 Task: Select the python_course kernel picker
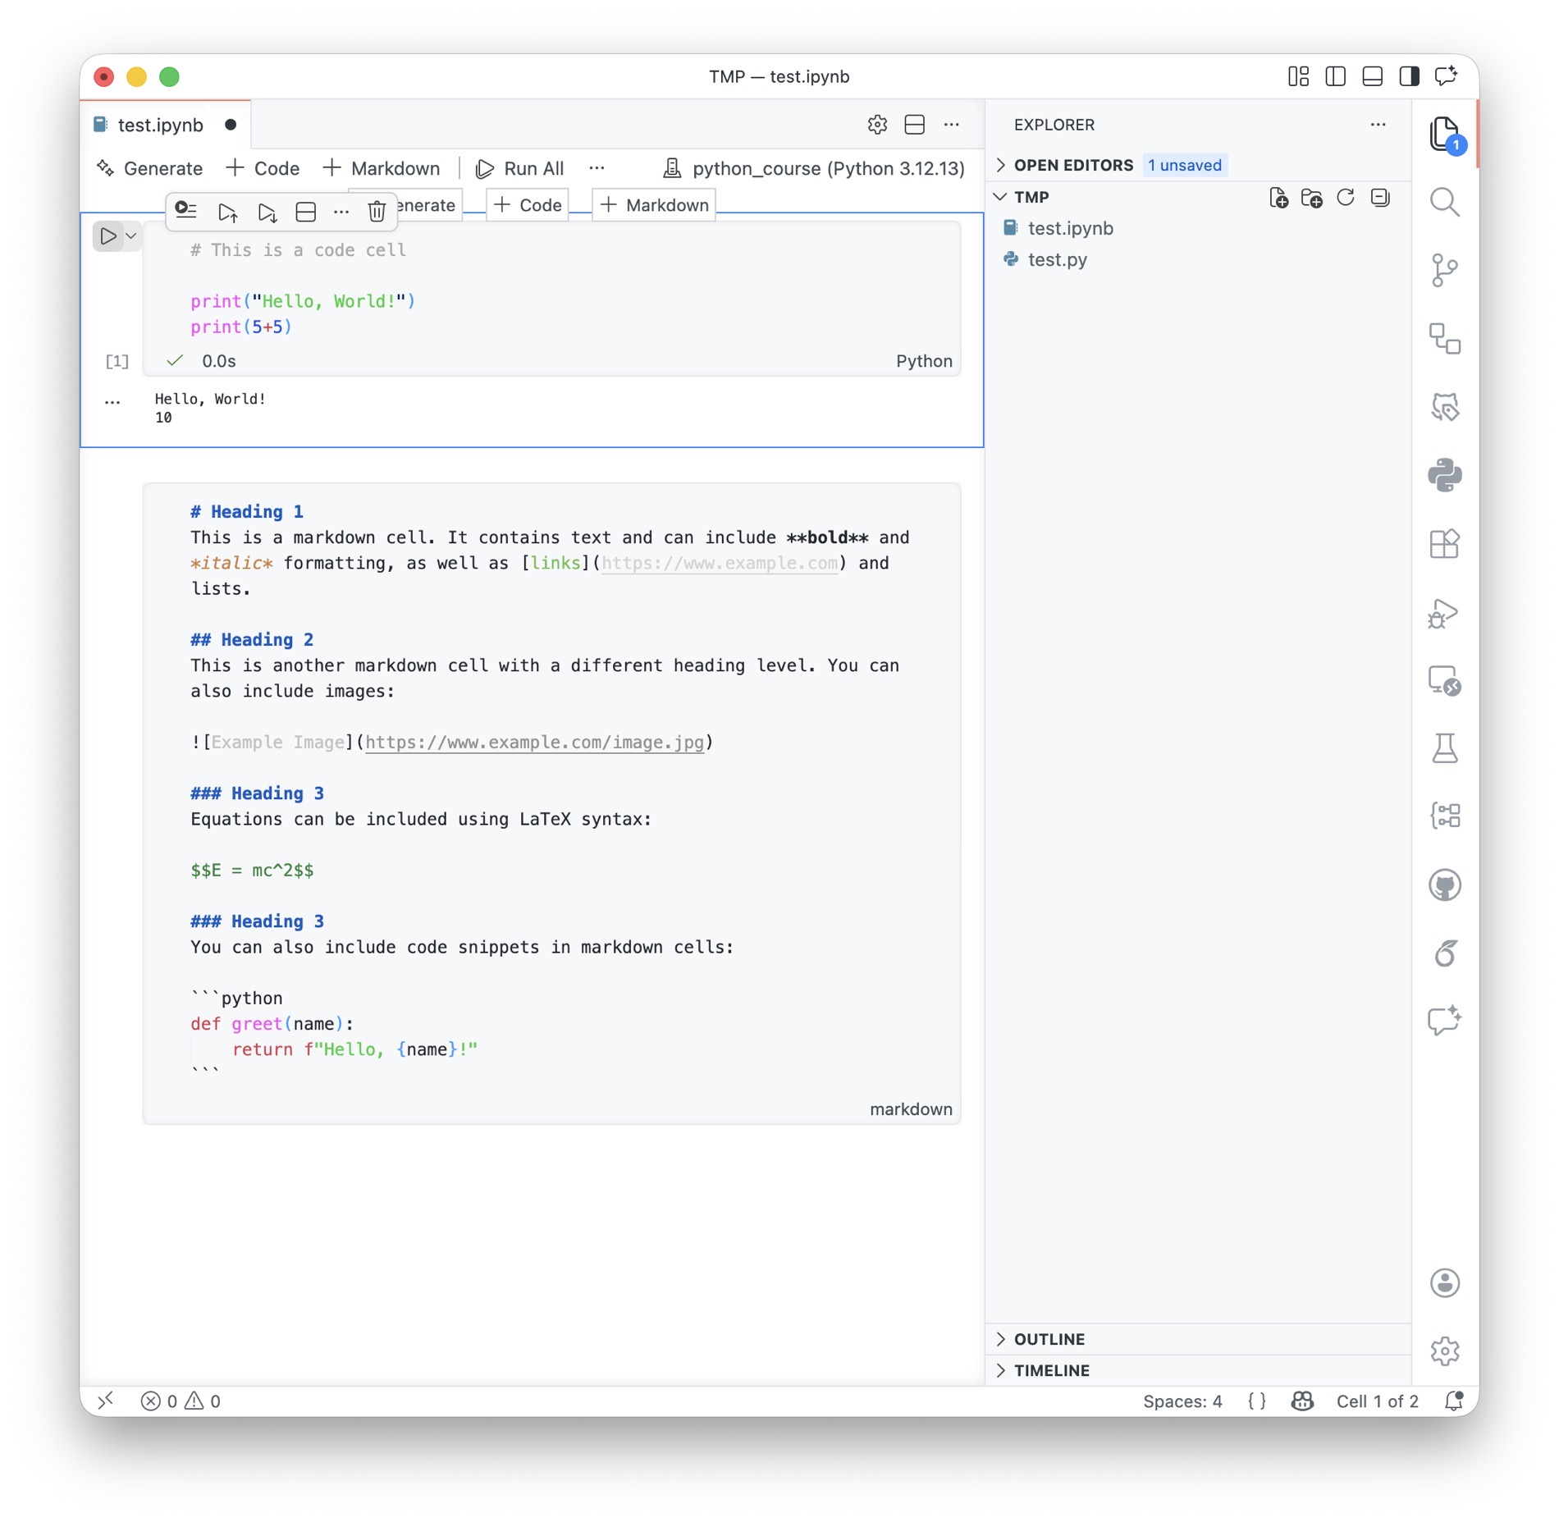[x=814, y=168]
